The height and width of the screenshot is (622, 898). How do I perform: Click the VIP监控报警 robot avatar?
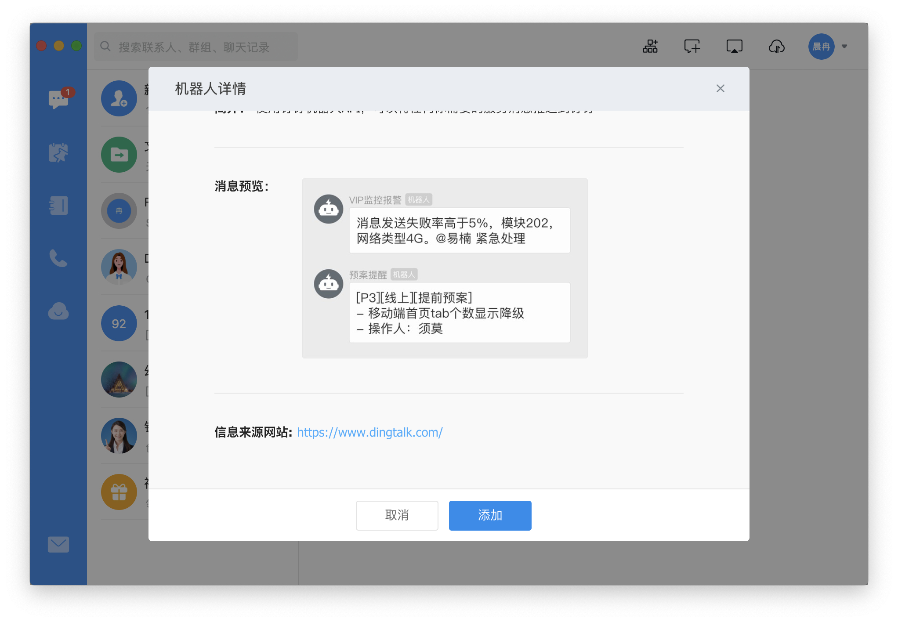coord(328,209)
